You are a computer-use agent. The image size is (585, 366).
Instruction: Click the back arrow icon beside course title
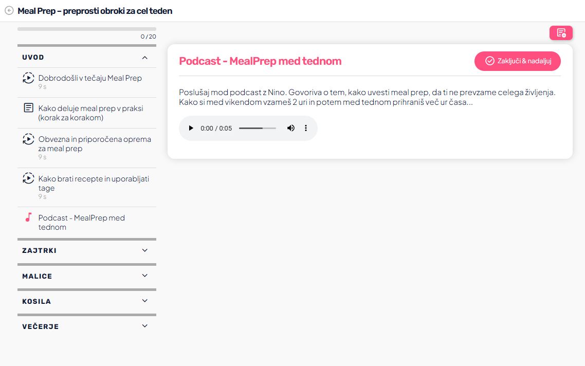(9, 11)
